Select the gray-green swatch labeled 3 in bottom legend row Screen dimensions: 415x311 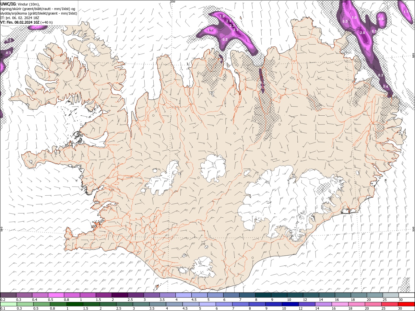141,304
